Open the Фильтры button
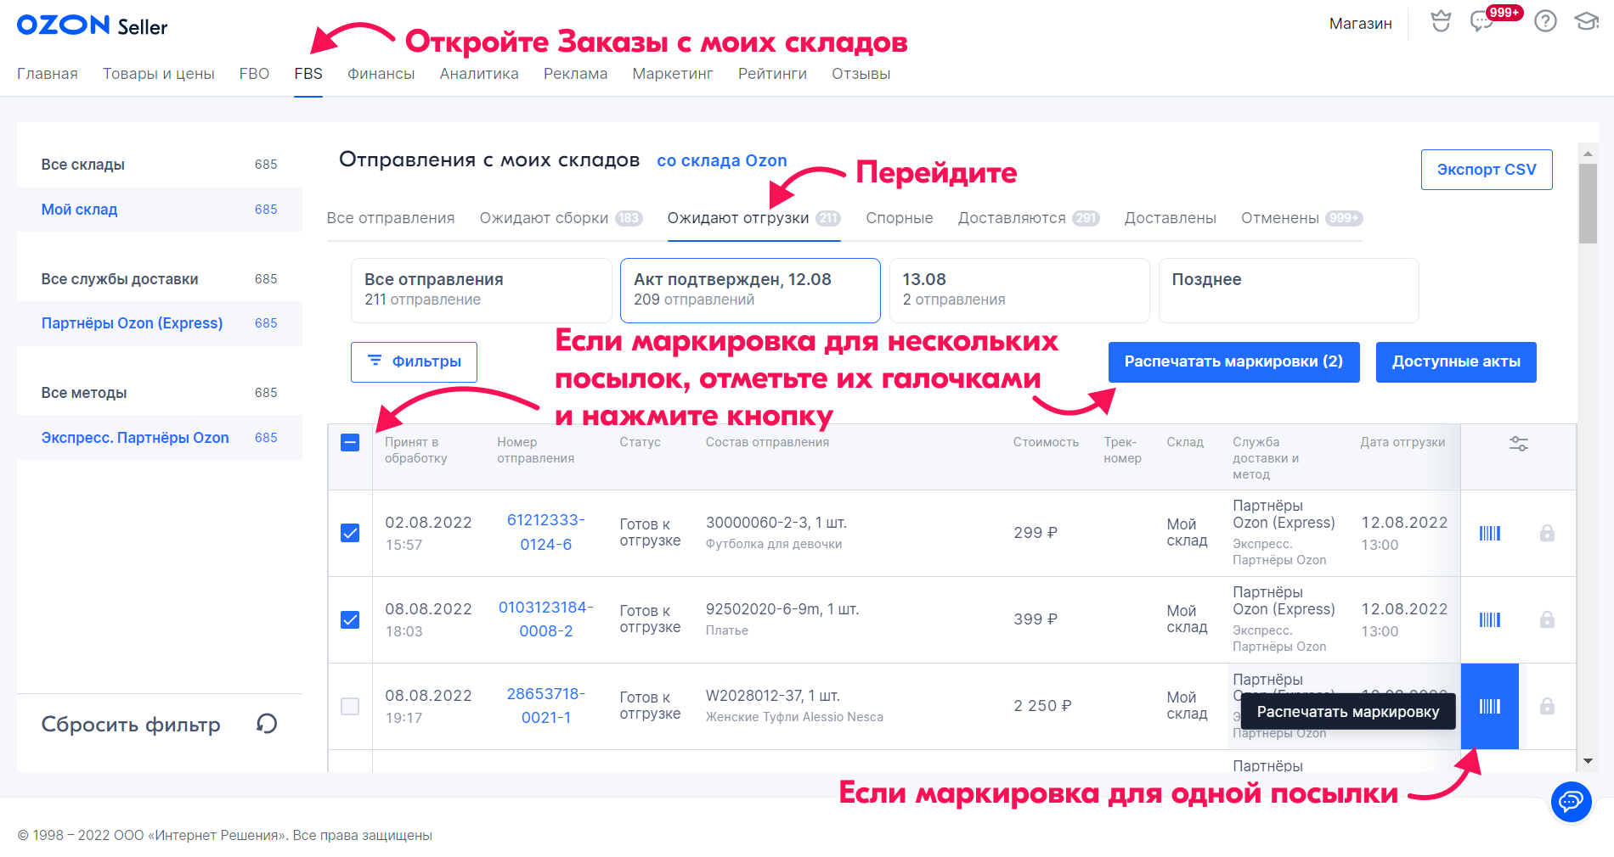The image size is (1614, 857). (414, 362)
